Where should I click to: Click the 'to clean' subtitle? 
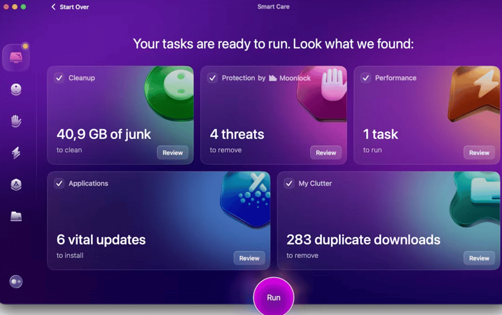pos(69,150)
